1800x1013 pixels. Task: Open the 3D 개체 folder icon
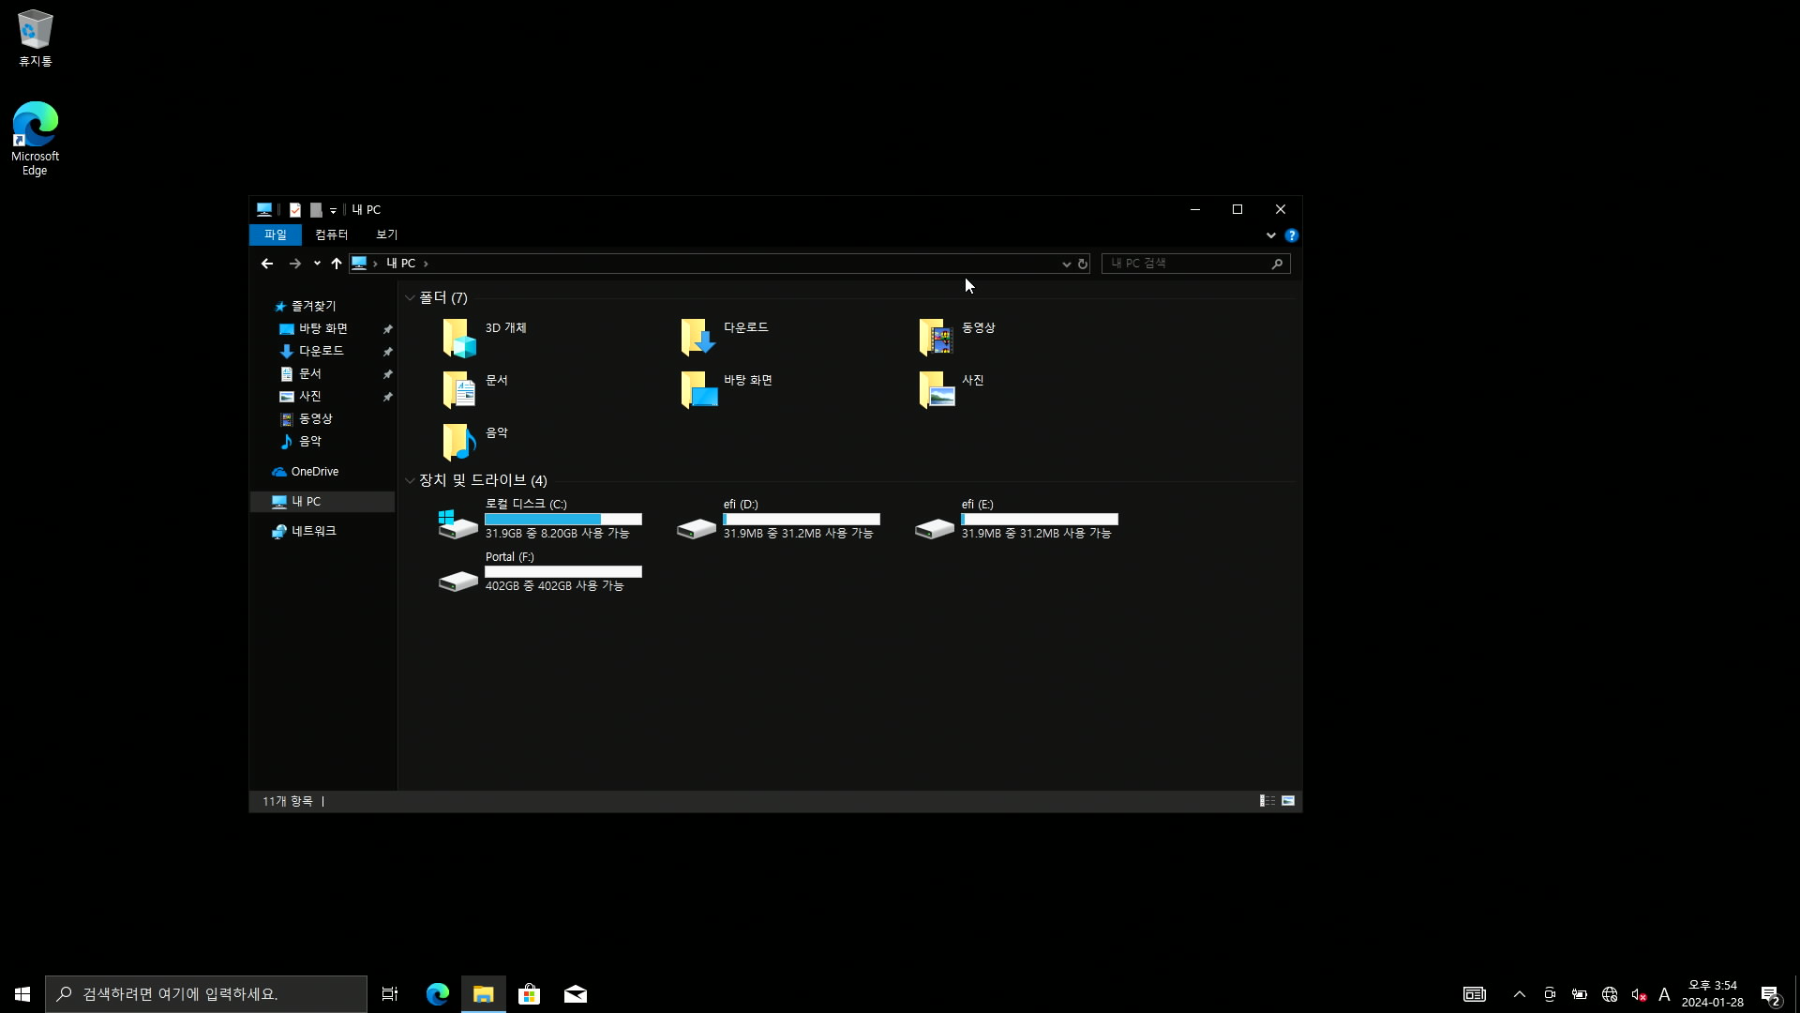[459, 338]
